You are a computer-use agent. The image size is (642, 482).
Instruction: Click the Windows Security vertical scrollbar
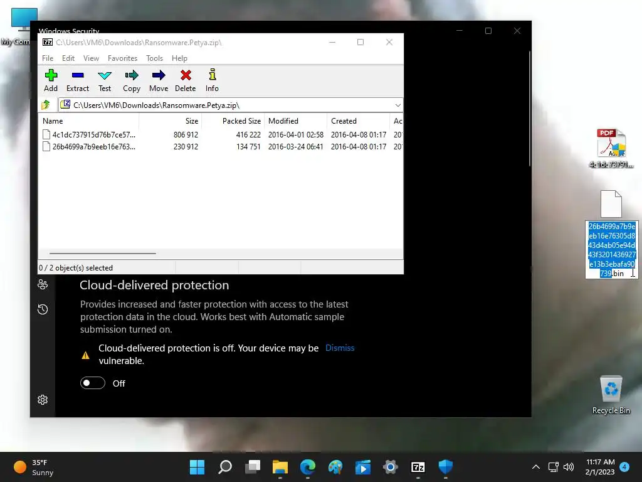tap(529, 109)
